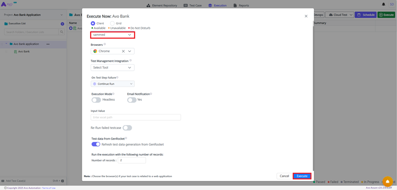Image resolution: width=397 pixels, height=190 pixels.
Task: Click the Execution List heading
Action: (17, 24)
